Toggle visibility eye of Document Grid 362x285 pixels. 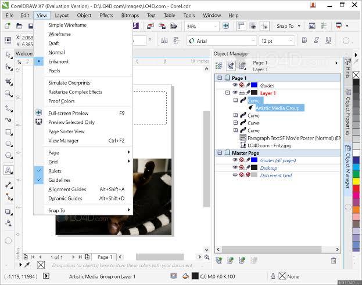coord(235,175)
